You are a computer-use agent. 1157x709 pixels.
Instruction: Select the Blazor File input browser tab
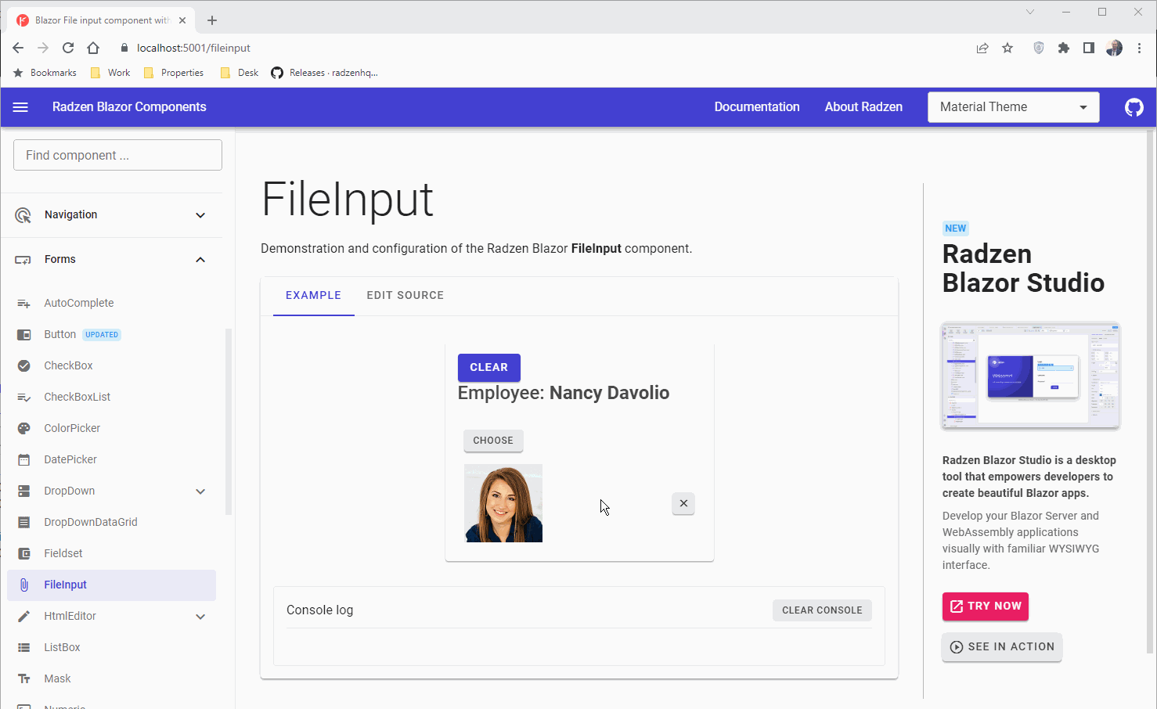pyautogui.click(x=100, y=20)
